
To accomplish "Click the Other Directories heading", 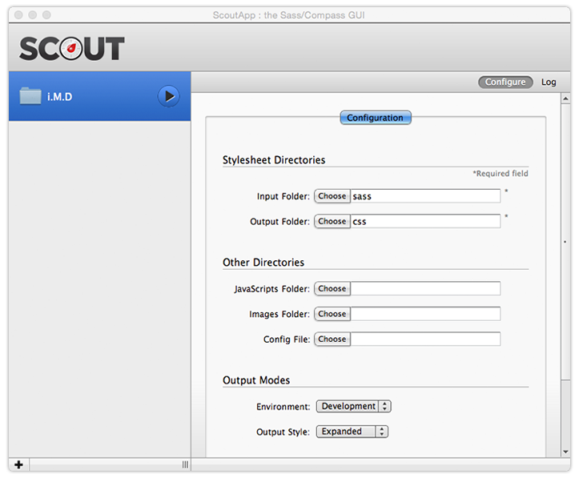I will pos(263,262).
